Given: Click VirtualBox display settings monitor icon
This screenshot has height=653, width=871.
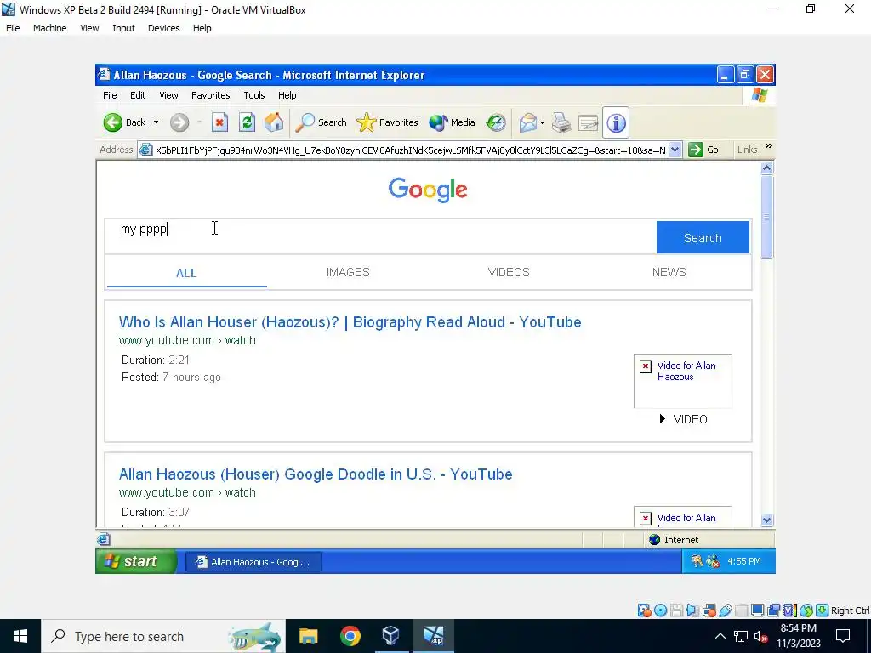Looking at the screenshot, I should [757, 610].
